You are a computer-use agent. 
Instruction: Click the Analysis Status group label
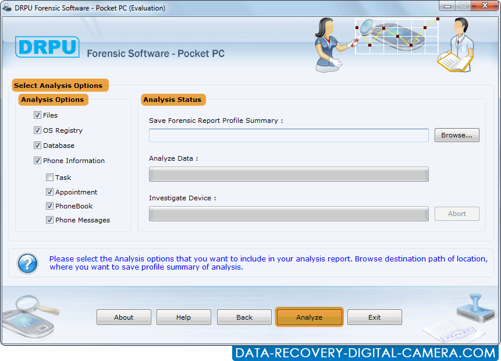click(x=173, y=100)
